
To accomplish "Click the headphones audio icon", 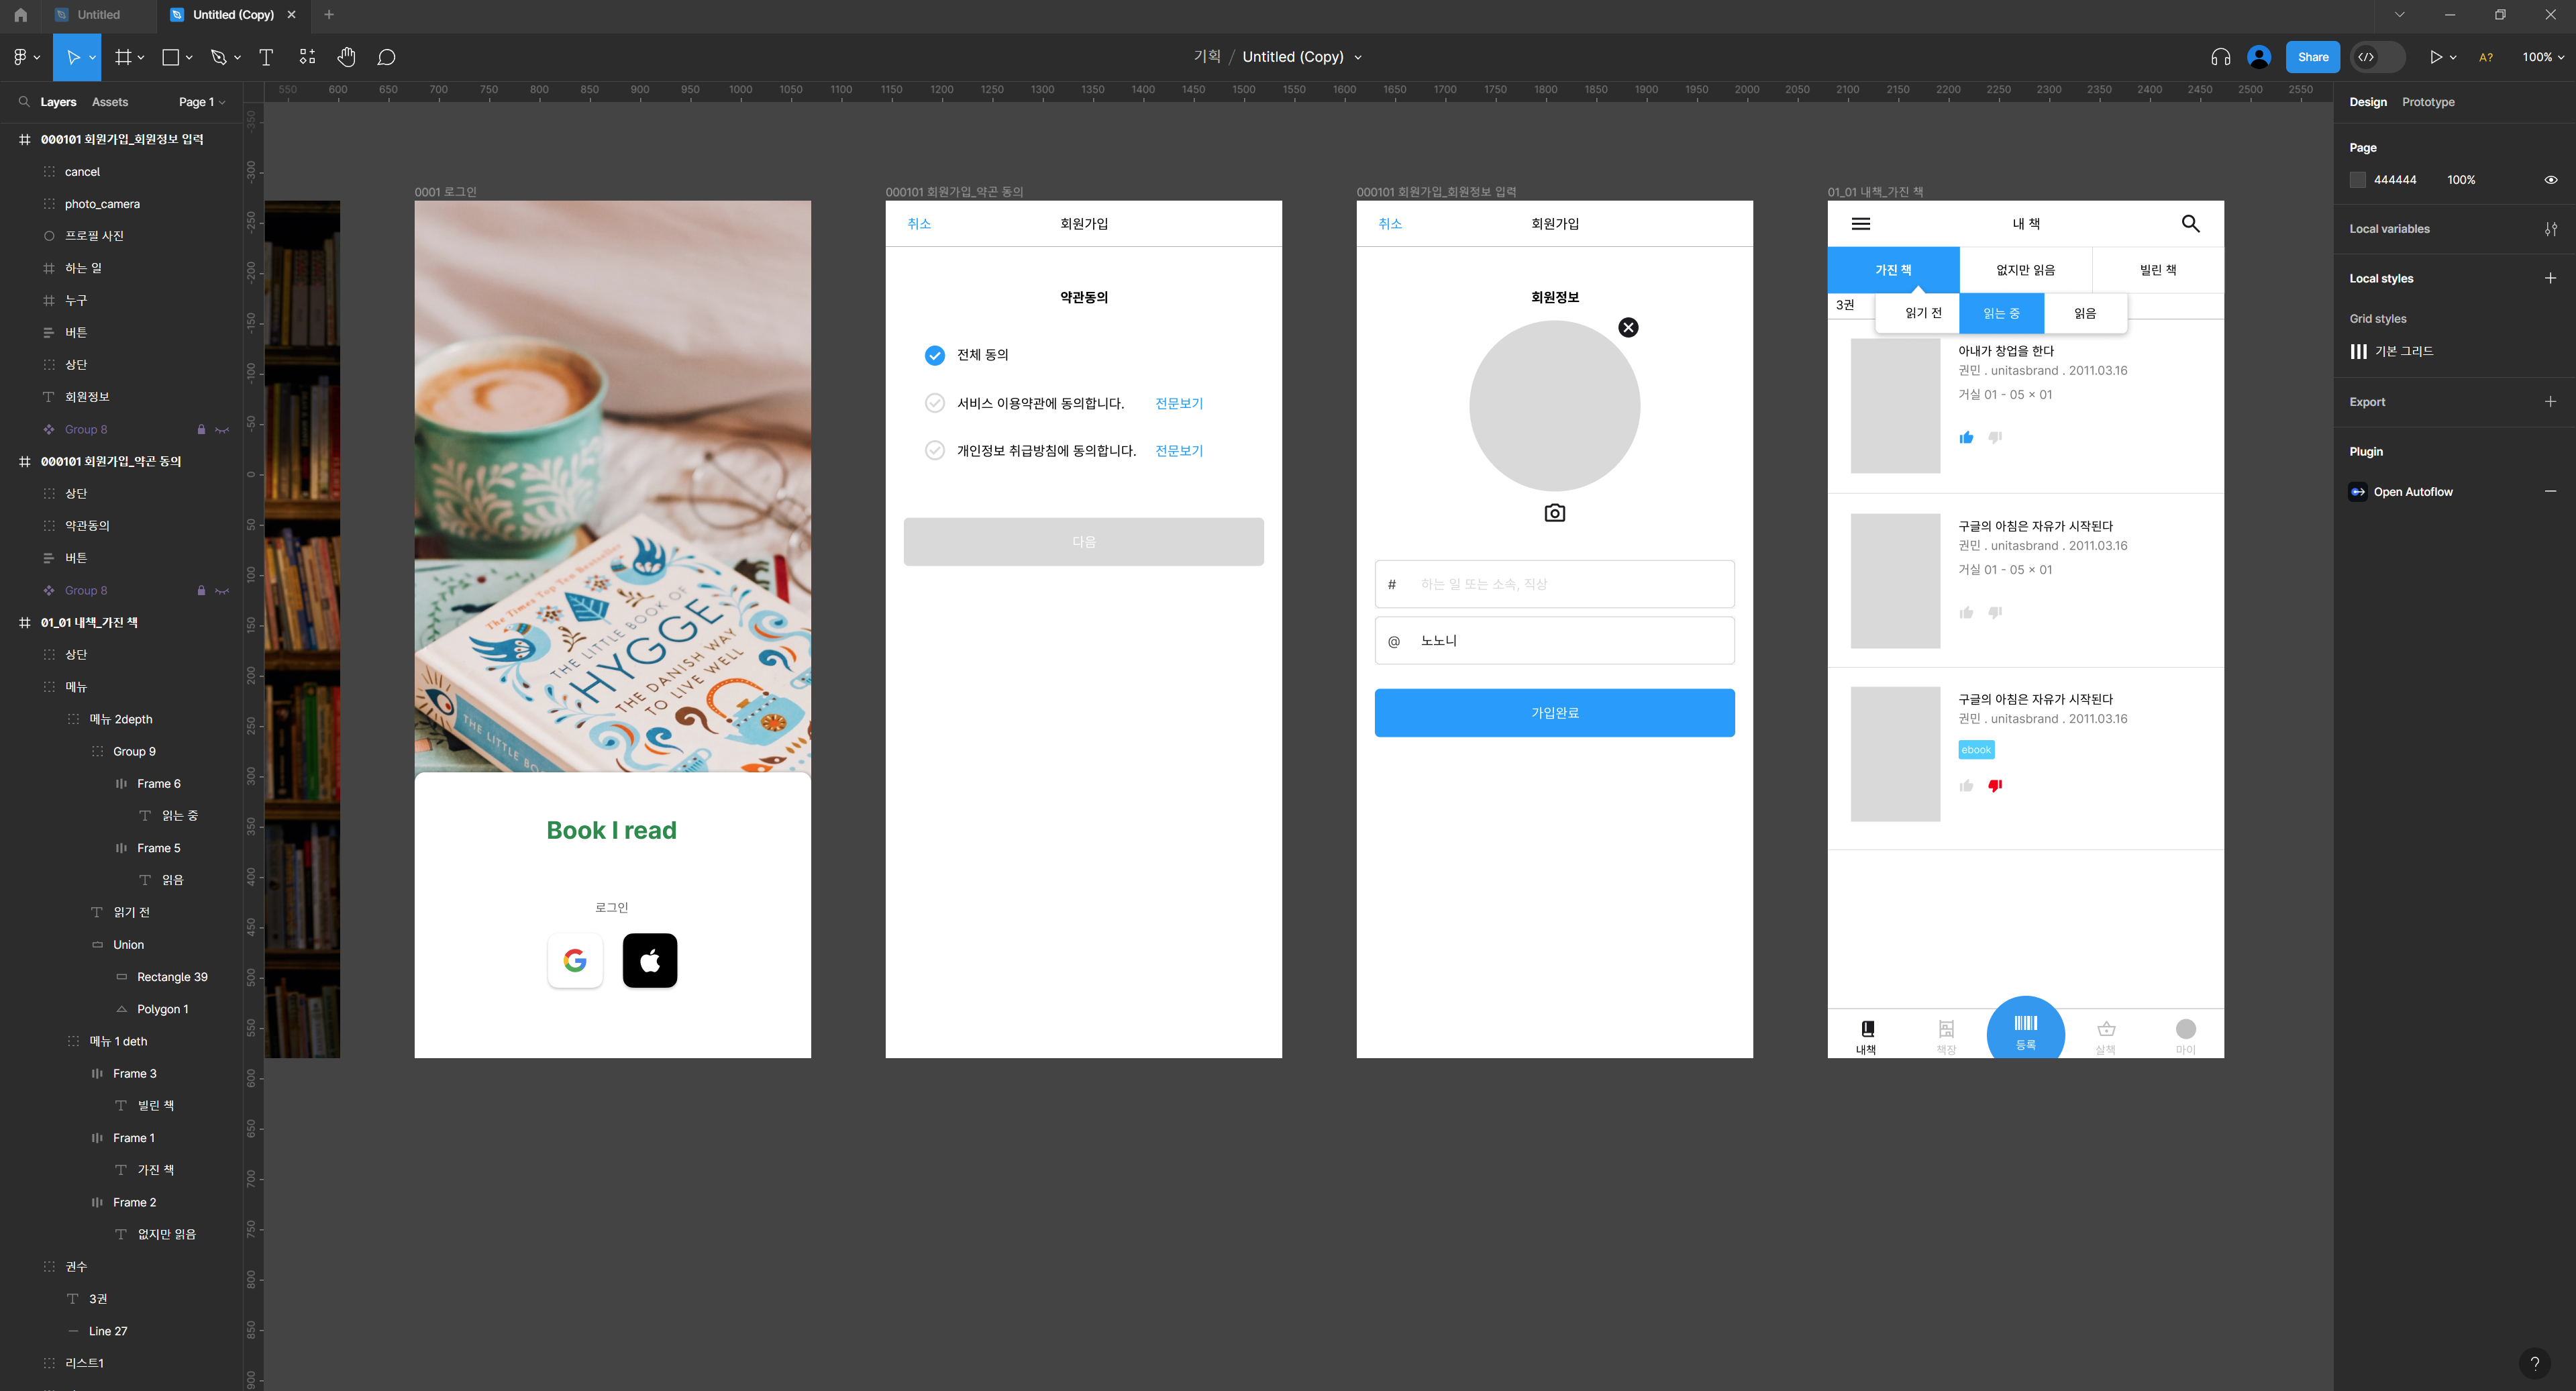I will [x=2220, y=57].
